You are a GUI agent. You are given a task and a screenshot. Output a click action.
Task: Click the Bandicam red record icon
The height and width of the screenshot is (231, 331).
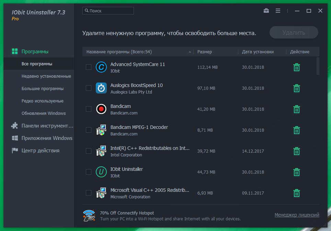101,109
